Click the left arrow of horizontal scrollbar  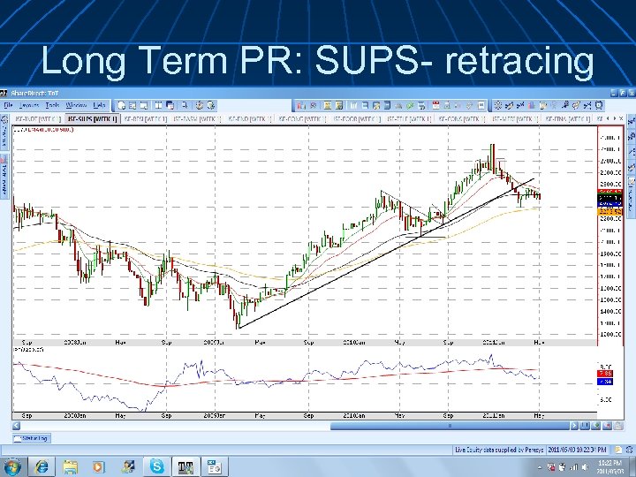(x=16, y=426)
